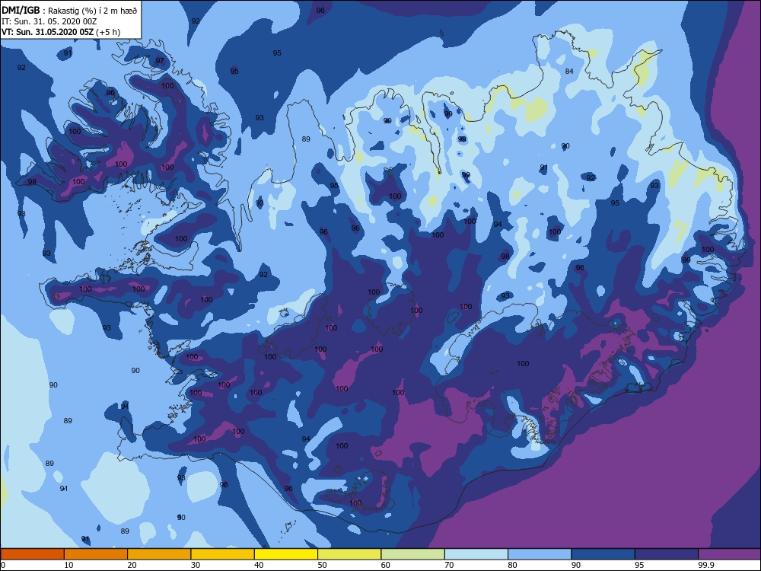Pick the pale yellow 50–60 legend swatch

[x=349, y=554]
